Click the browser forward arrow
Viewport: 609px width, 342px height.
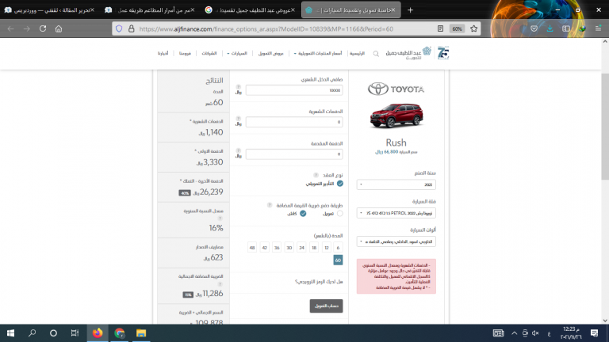(26, 28)
